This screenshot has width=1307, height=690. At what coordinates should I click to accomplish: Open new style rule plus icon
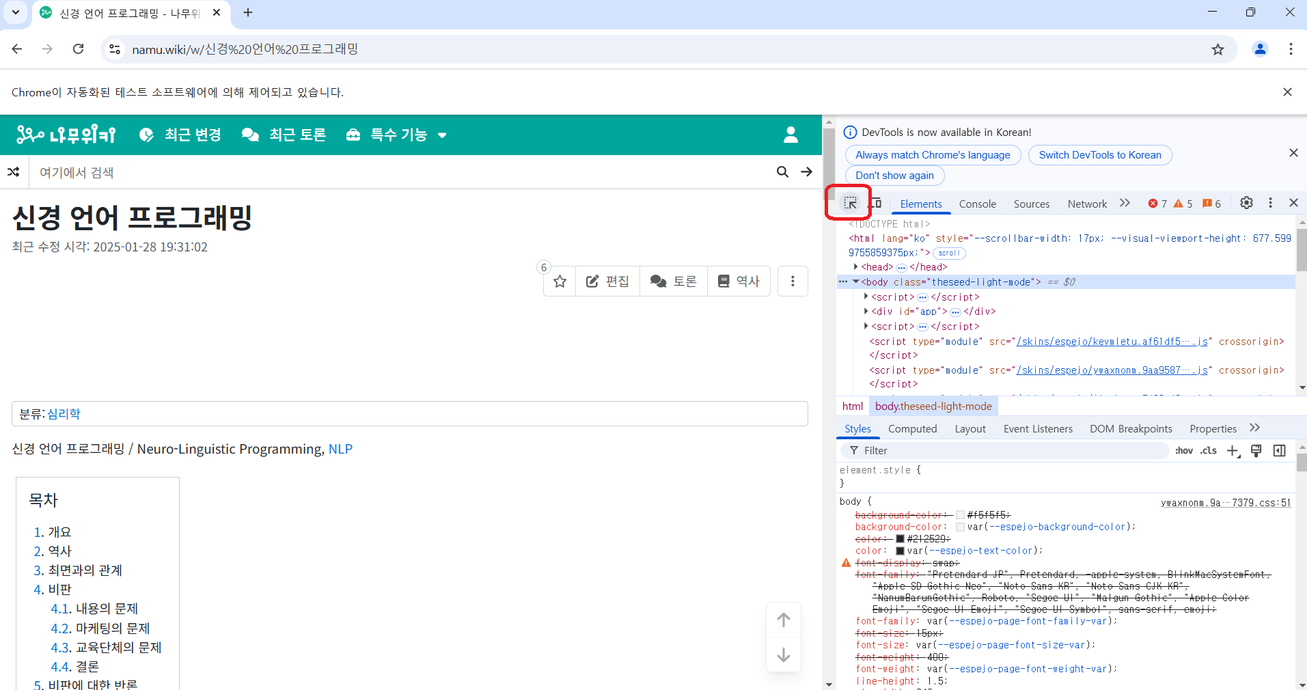[1233, 451]
